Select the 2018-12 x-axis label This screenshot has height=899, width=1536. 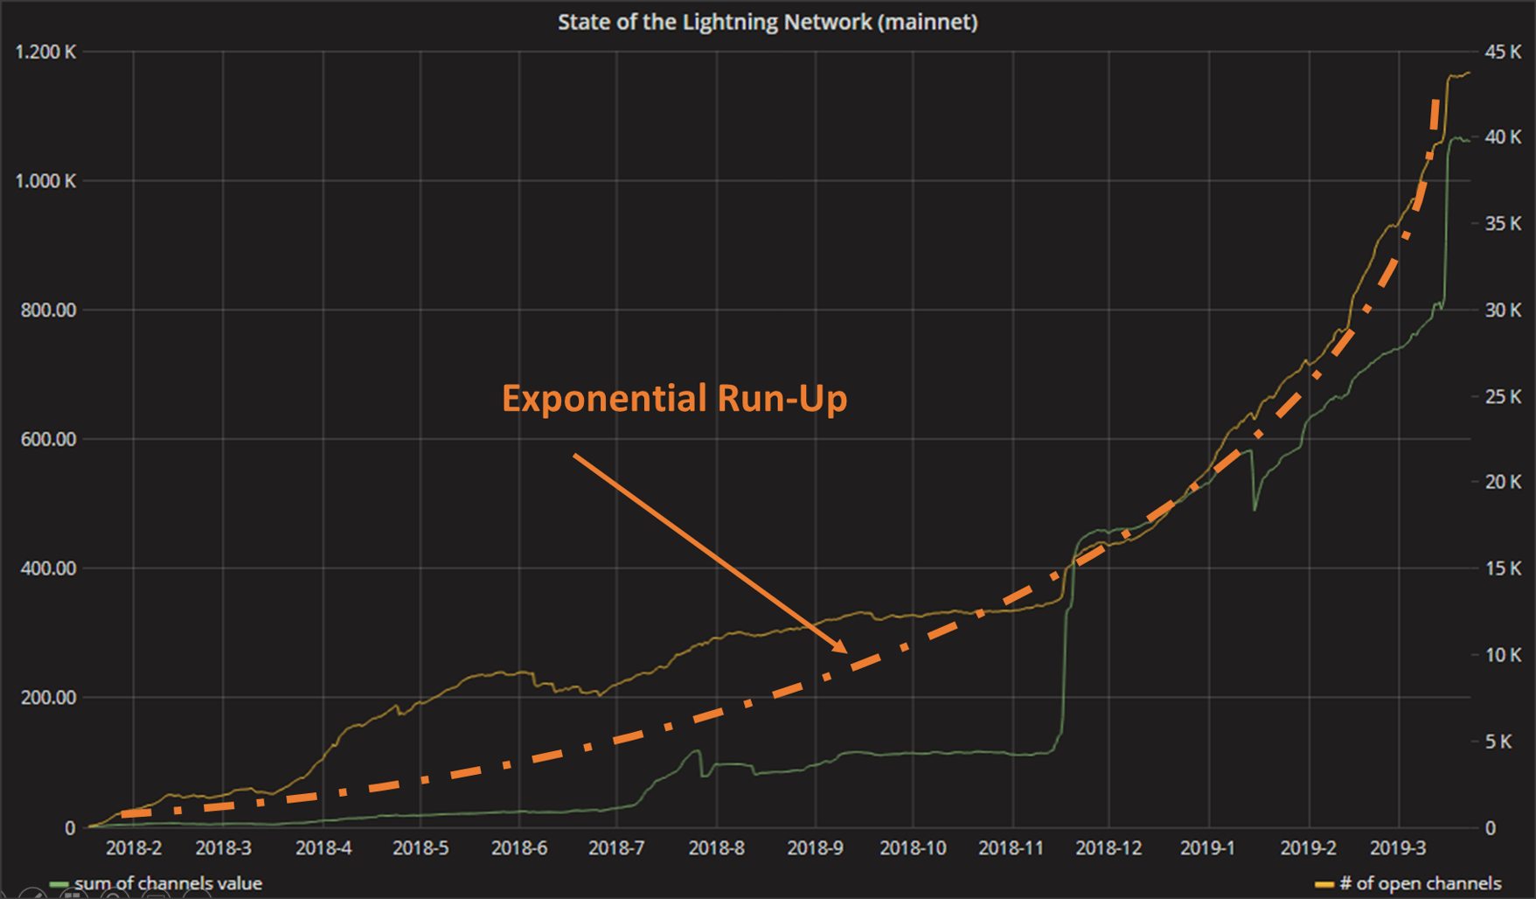pyautogui.click(x=1109, y=847)
